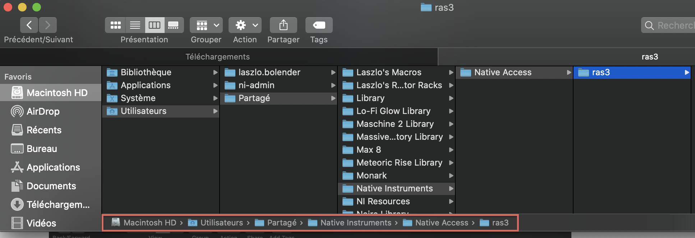Go back with the Précédent arrow button
Screen dimensions: 695x238
tap(29, 25)
